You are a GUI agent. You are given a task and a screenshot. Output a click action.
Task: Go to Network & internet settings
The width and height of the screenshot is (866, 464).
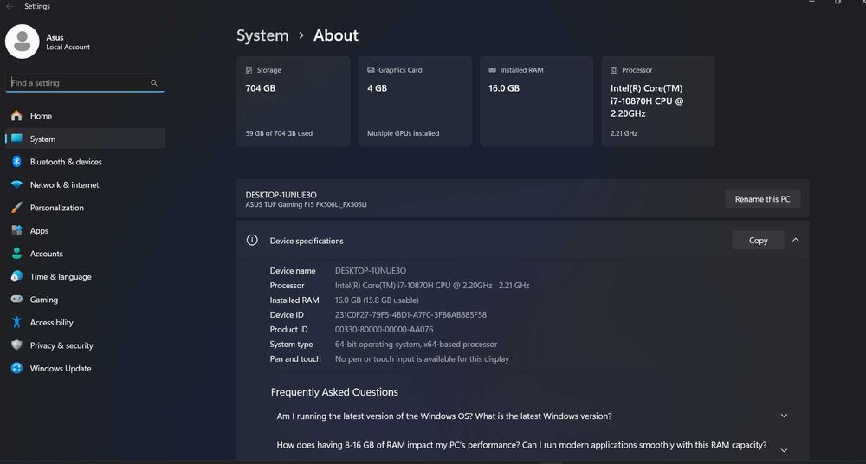coord(85,184)
